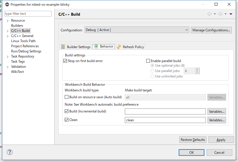Open the back history dropdown arrow
This screenshot has width=238, height=162.
pyautogui.click(x=215, y=14)
